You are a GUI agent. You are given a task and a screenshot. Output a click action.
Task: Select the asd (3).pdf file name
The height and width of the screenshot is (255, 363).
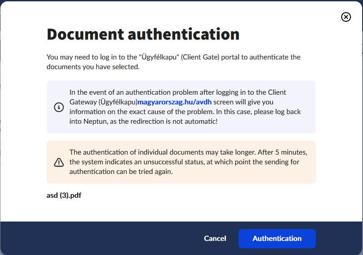(x=64, y=196)
